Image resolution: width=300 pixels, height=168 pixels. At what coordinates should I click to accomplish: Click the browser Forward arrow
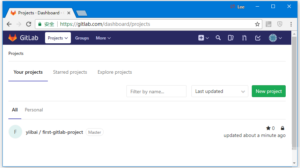[19, 24]
